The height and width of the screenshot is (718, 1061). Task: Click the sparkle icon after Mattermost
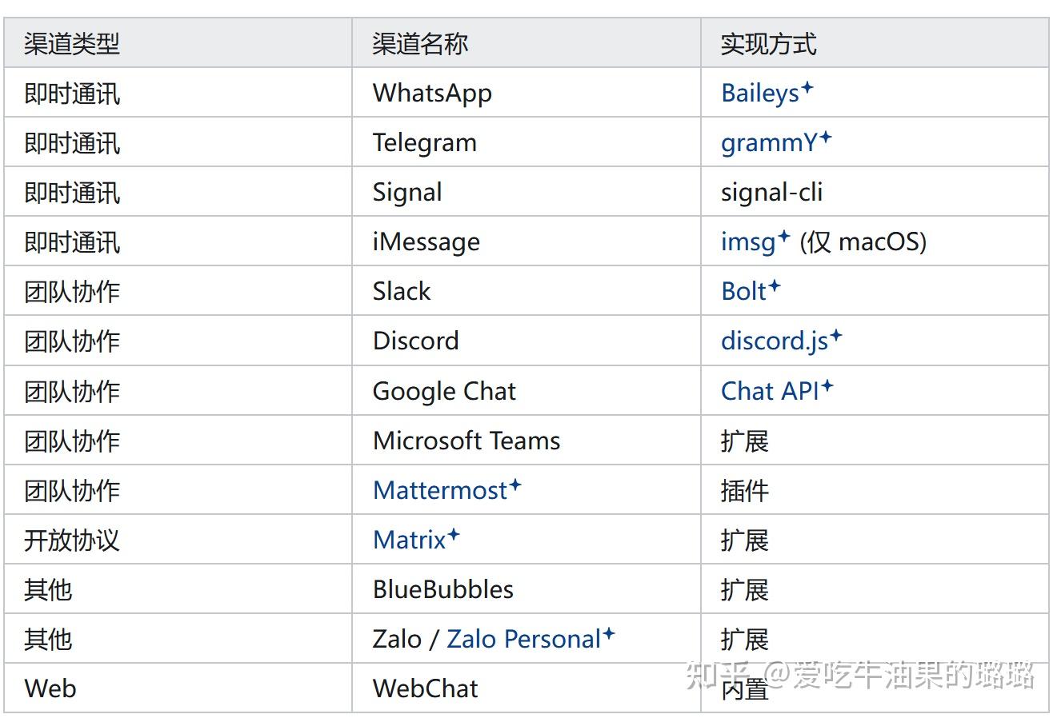click(x=515, y=485)
